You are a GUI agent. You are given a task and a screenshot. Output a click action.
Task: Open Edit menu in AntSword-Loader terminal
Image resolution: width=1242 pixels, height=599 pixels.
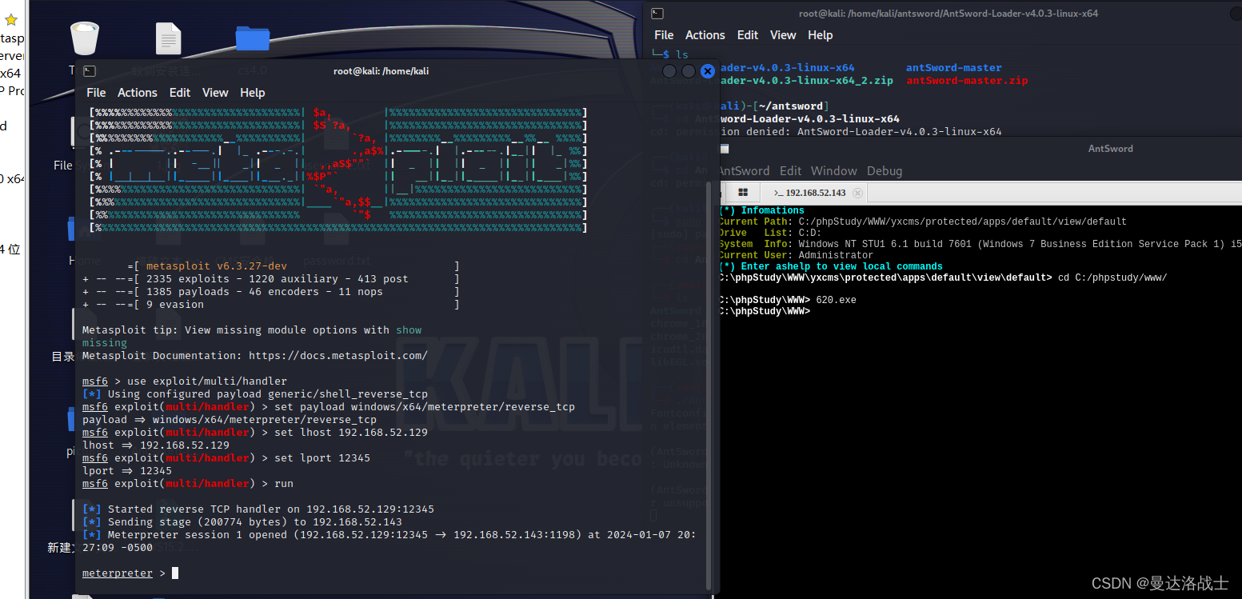748,35
